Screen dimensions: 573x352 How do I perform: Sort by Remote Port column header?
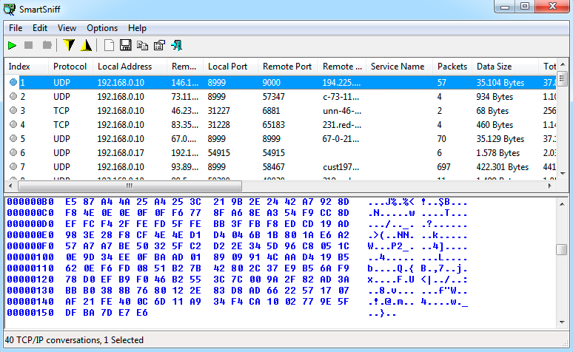point(287,67)
